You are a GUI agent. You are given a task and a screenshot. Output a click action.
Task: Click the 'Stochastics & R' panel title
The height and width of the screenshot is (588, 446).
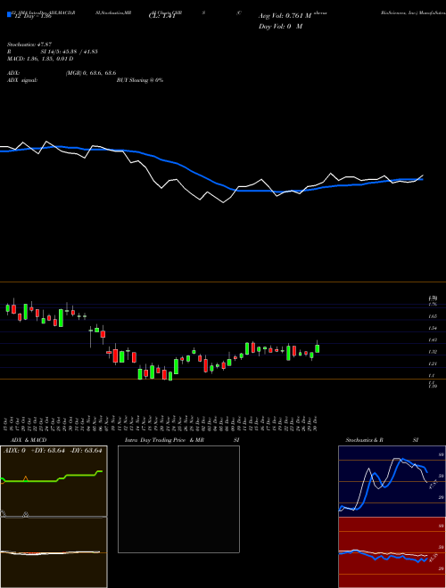pyautogui.click(x=365, y=440)
